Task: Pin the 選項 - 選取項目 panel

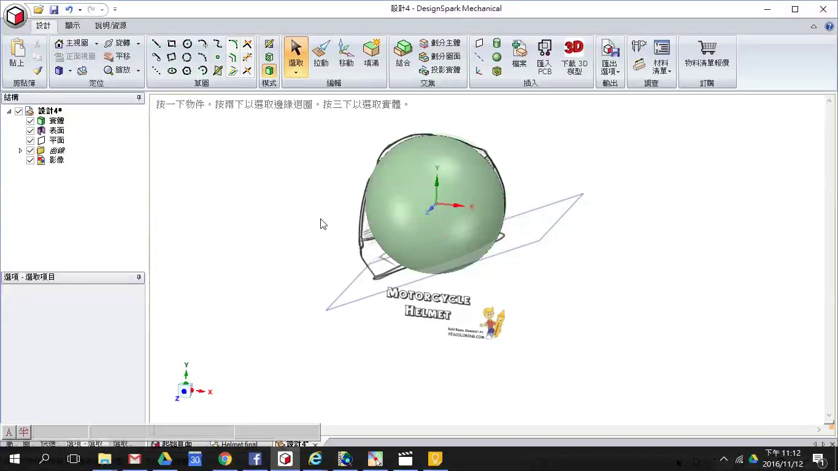Action: [x=139, y=277]
